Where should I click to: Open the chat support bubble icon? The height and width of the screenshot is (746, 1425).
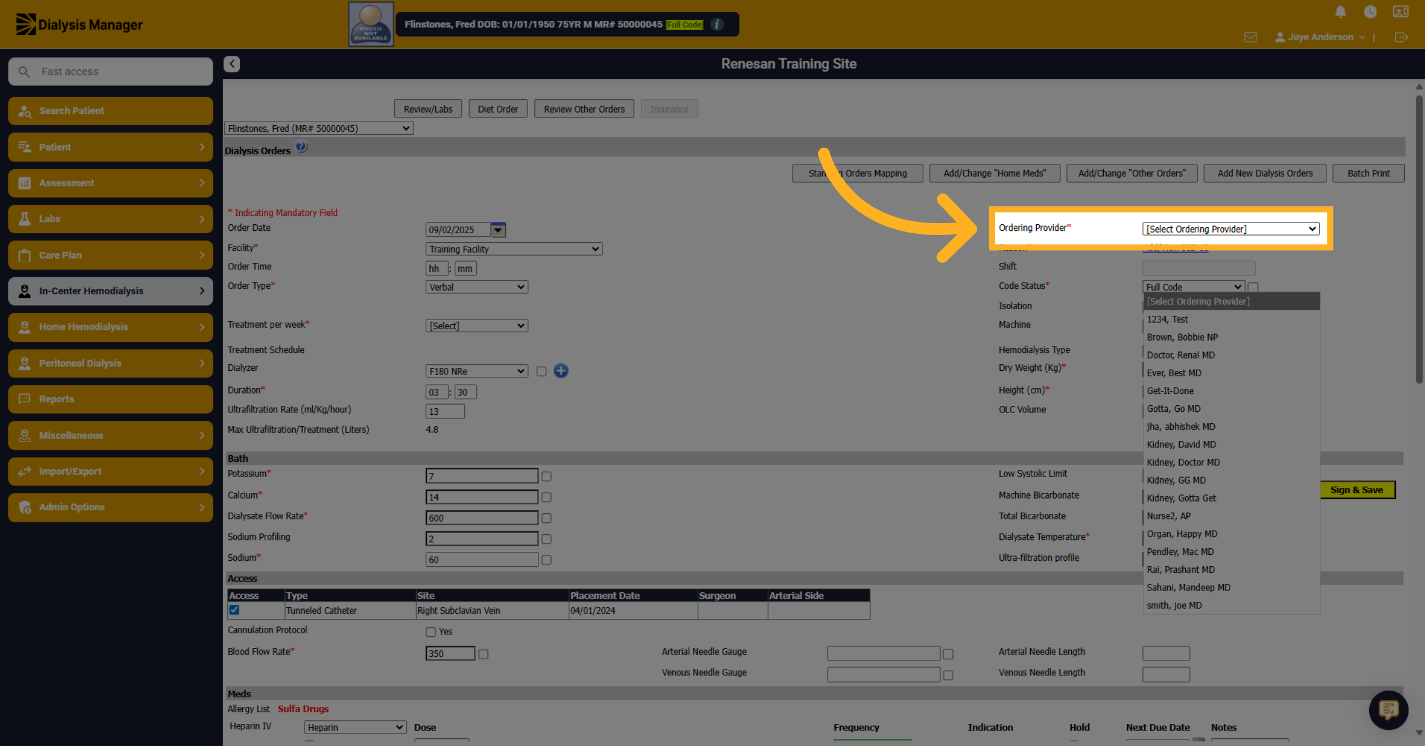tap(1388, 710)
